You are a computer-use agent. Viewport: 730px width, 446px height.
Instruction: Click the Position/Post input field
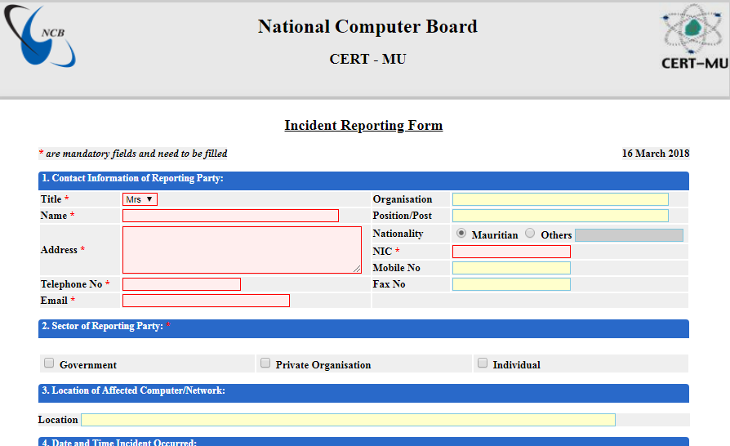[560, 216]
